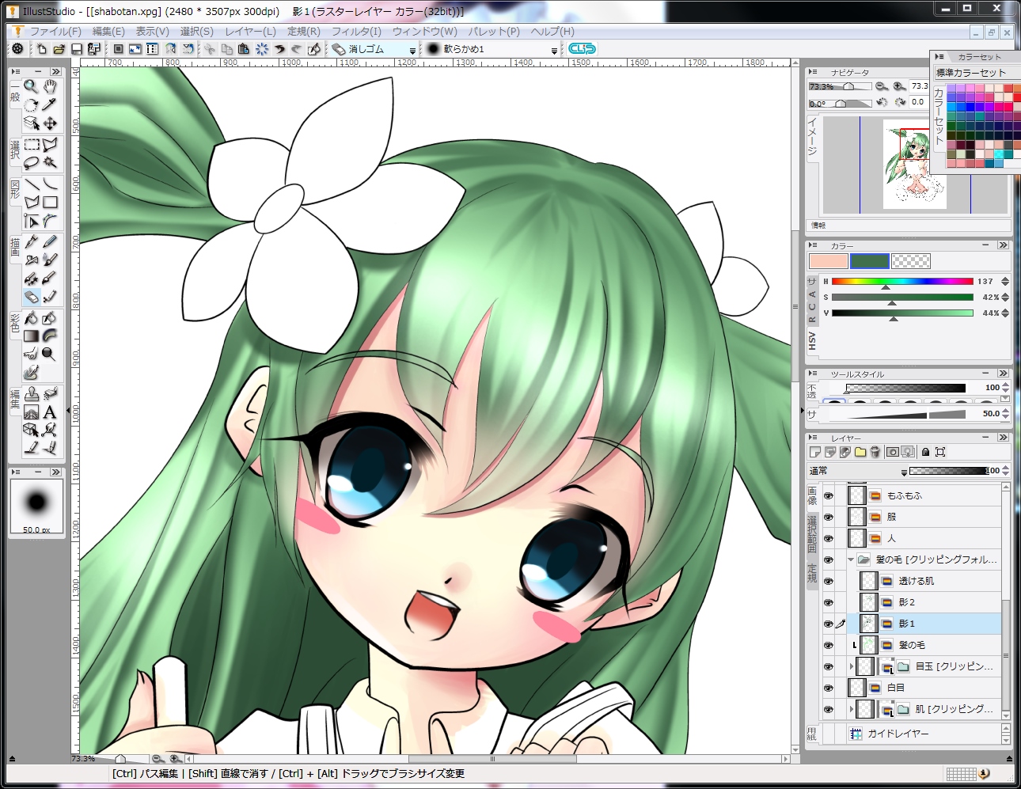Viewport: 1021px width, 789px height.
Task: Expand the 目玉 clipping folder
Action: click(x=852, y=666)
